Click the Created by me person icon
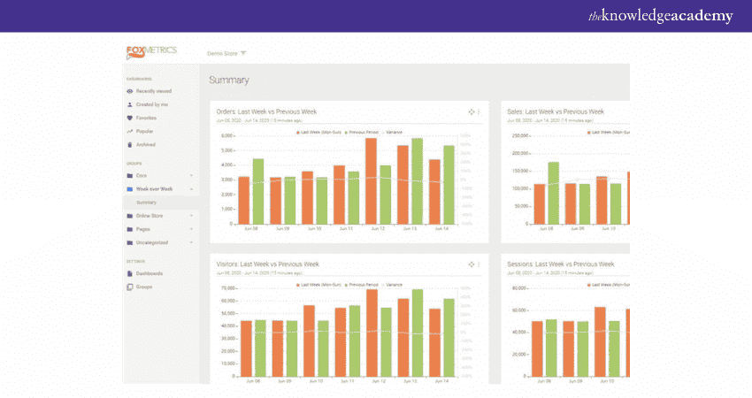 pyautogui.click(x=130, y=104)
